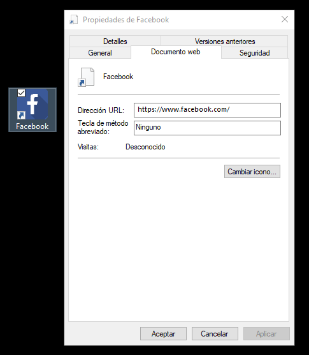
Task: Select the Documento web tab
Action: (x=176, y=52)
